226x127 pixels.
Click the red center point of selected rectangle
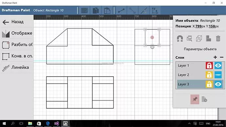[152, 37]
